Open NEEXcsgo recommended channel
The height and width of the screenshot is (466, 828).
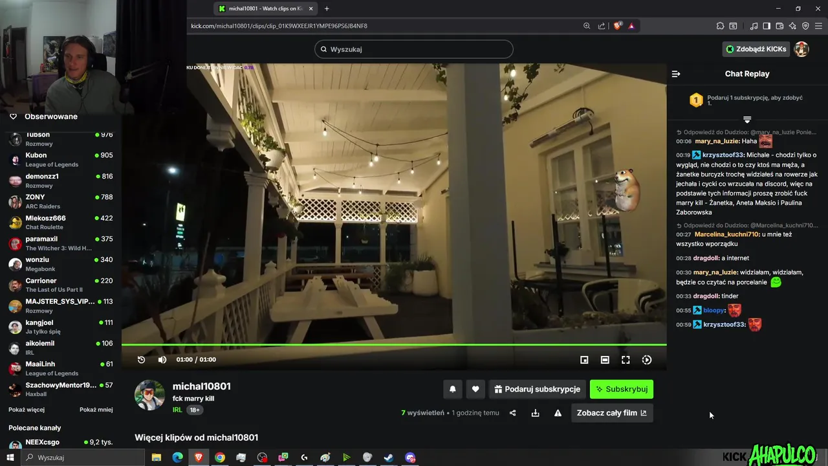click(x=61, y=443)
